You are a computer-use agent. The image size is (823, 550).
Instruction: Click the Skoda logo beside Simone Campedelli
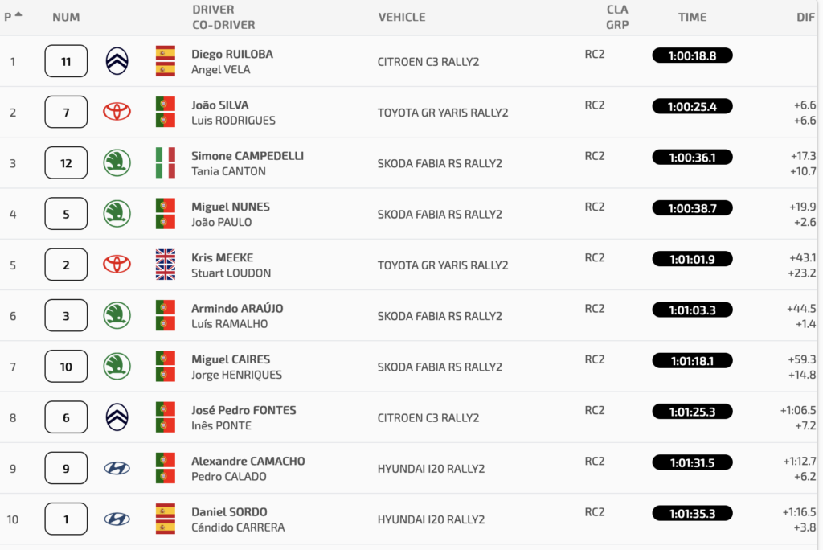pos(117,163)
